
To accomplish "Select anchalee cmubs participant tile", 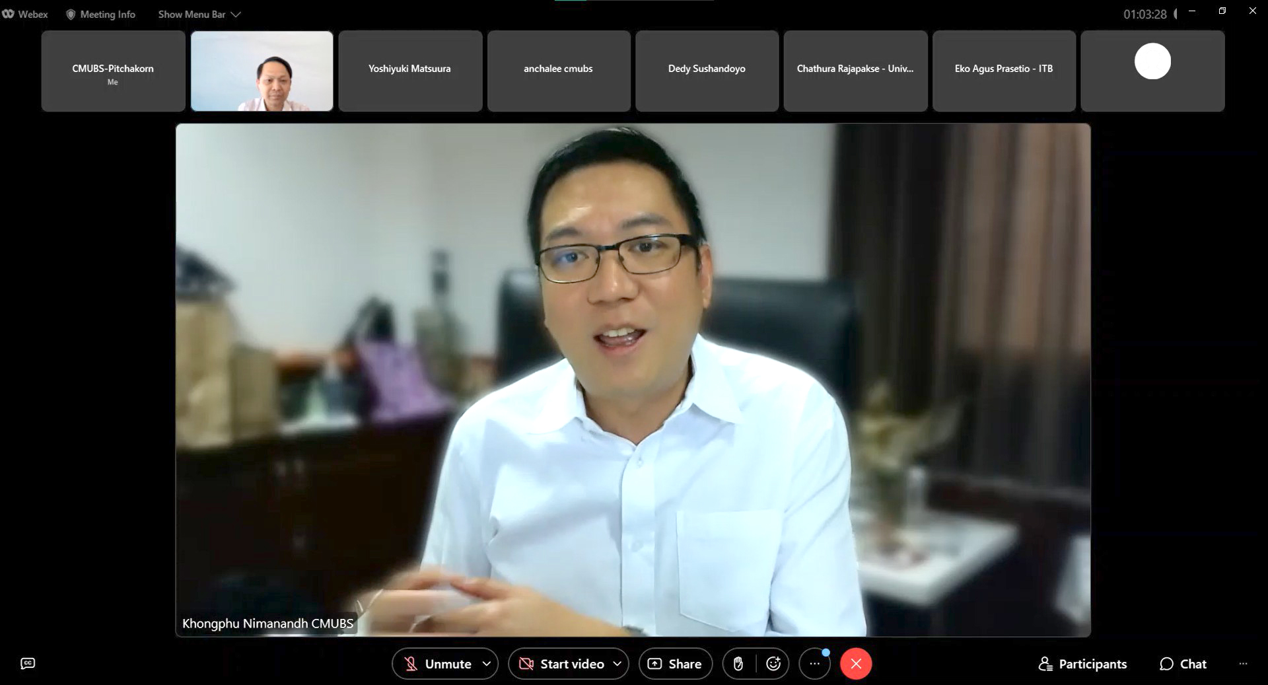I will [559, 71].
